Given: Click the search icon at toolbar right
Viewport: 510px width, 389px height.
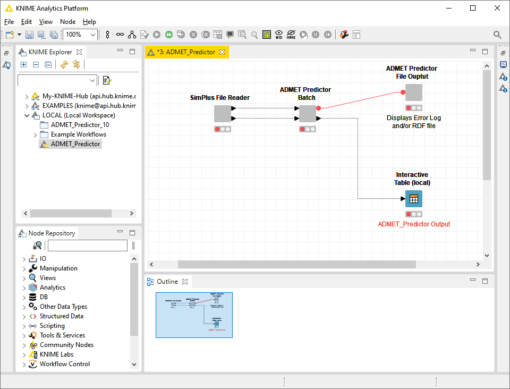Looking at the screenshot, I should tap(497, 35).
